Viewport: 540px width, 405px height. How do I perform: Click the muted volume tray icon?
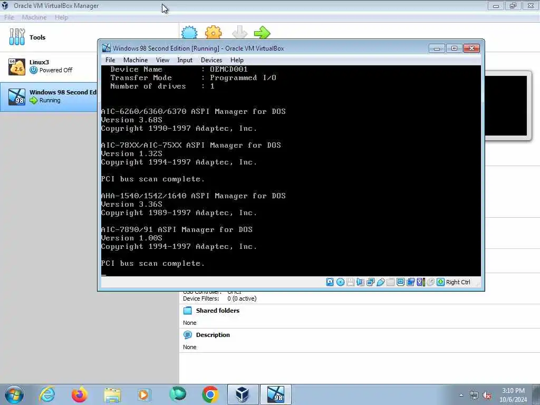[x=487, y=396]
